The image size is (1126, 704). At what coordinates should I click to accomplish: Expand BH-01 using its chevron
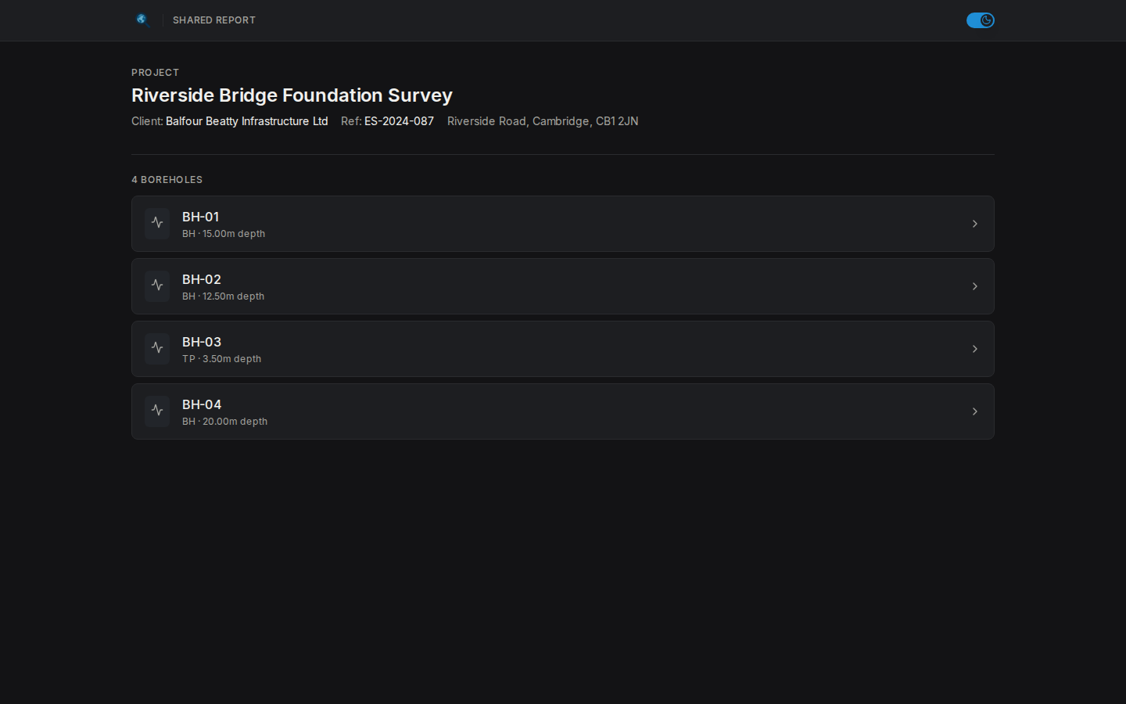tap(974, 224)
